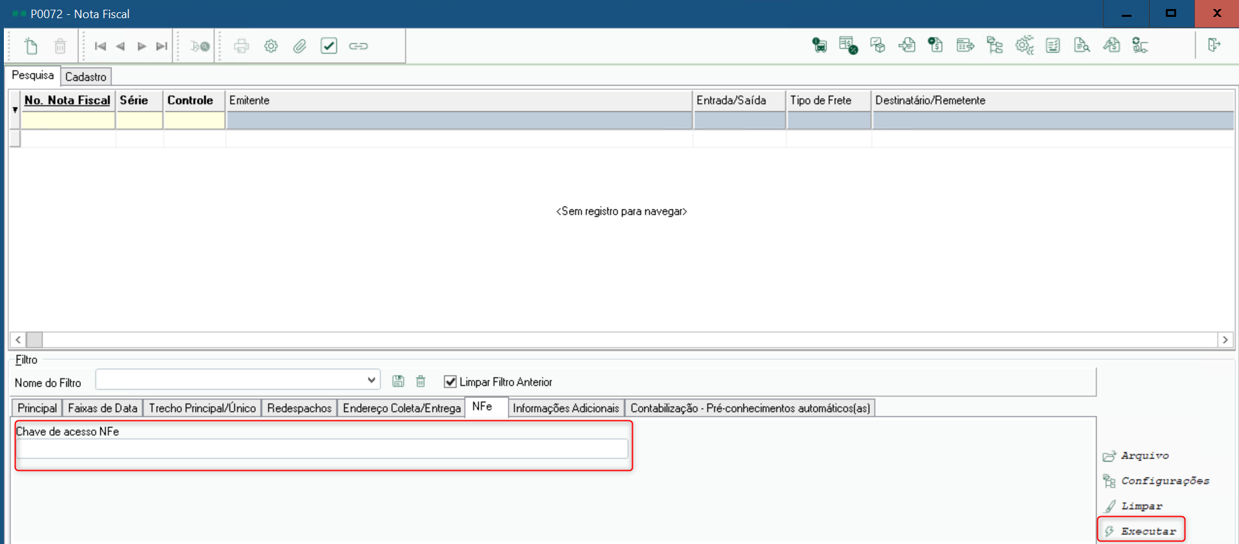This screenshot has width=1239, height=544.
Task: Open the Redespachos filter tab
Action: click(x=299, y=408)
